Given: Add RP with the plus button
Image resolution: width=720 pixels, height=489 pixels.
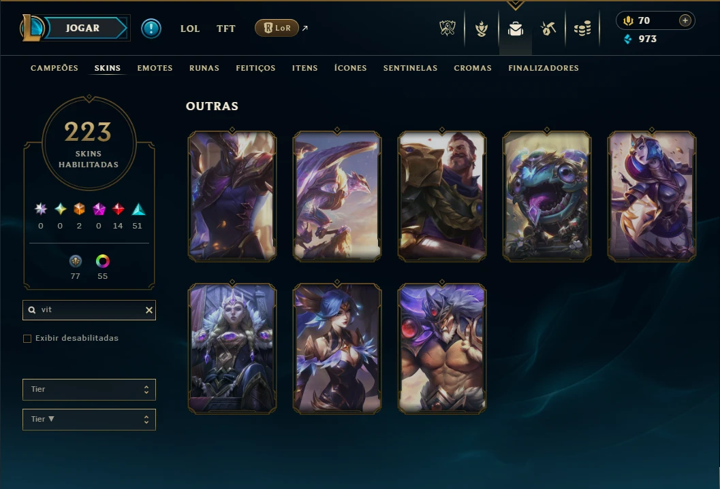Looking at the screenshot, I should (x=685, y=20).
